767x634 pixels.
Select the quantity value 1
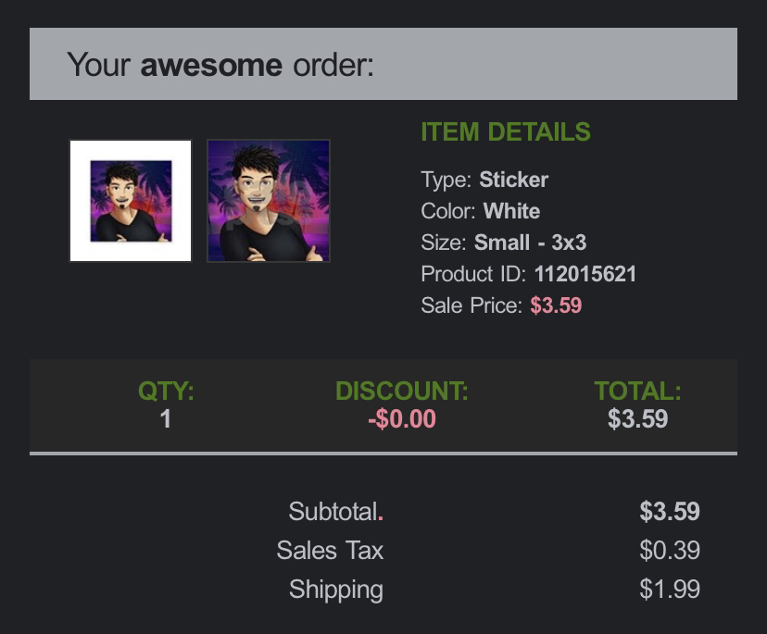click(166, 419)
